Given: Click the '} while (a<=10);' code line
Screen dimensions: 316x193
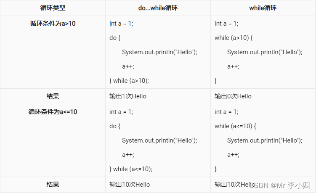Looking at the screenshot, I should (131, 169).
